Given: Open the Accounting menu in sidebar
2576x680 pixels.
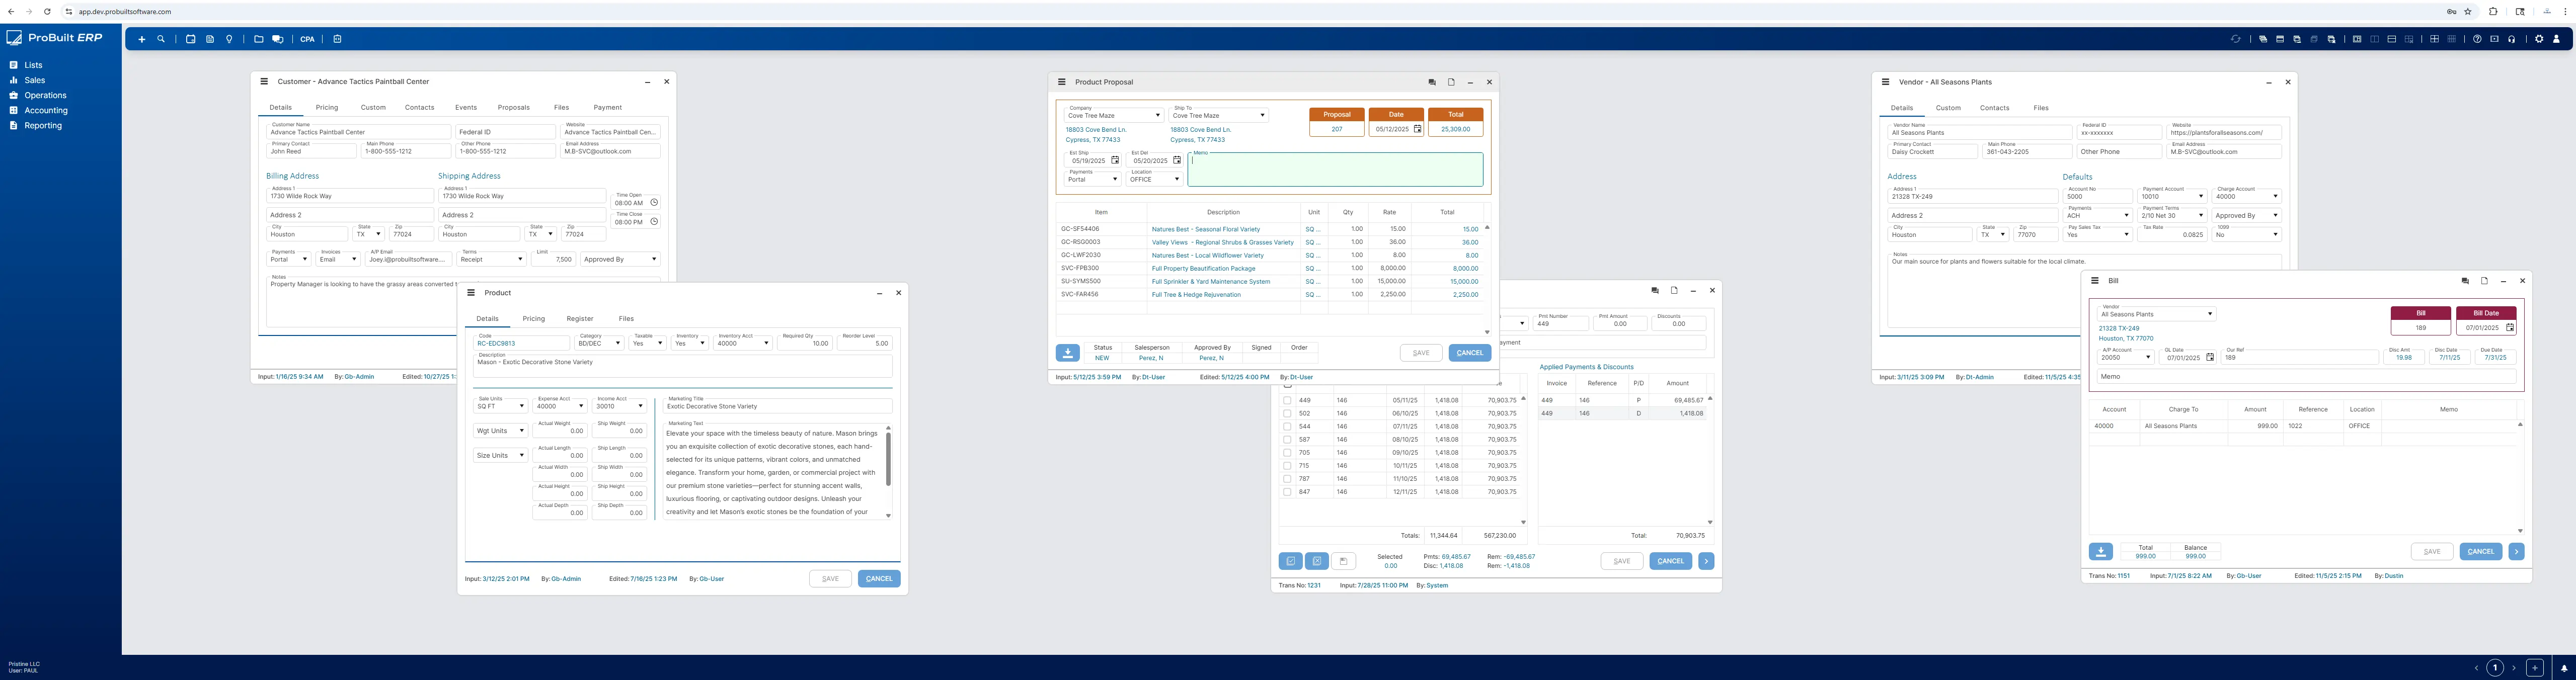Looking at the screenshot, I should (46, 110).
